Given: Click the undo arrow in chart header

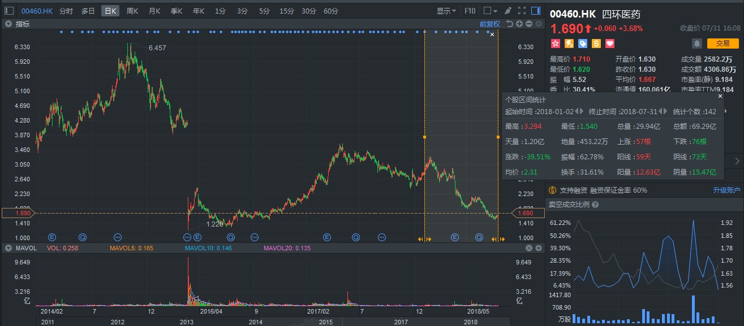Looking at the screenshot, I should point(509,24).
